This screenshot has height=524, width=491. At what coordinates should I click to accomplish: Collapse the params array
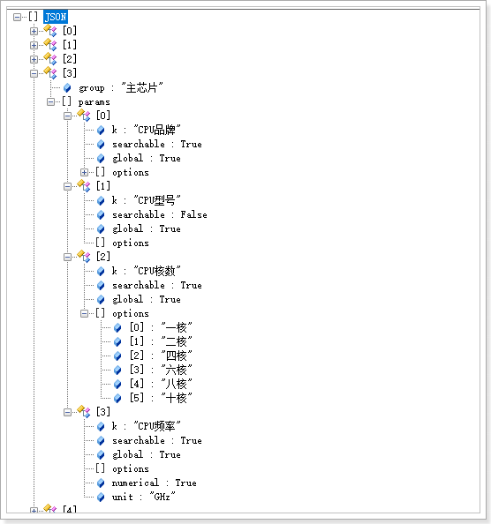(50, 101)
